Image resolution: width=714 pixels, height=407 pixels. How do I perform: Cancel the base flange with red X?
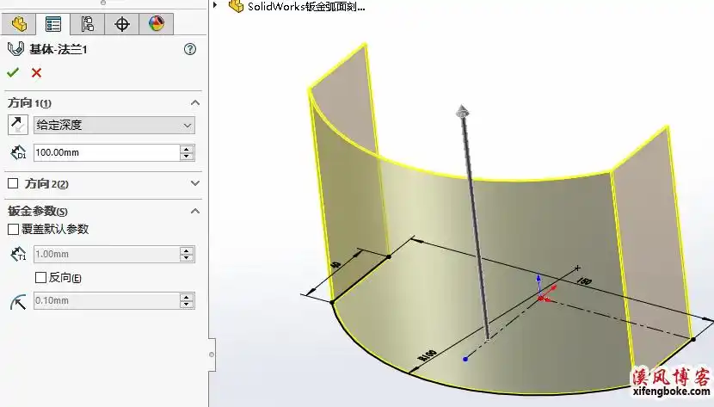pyautogui.click(x=36, y=73)
